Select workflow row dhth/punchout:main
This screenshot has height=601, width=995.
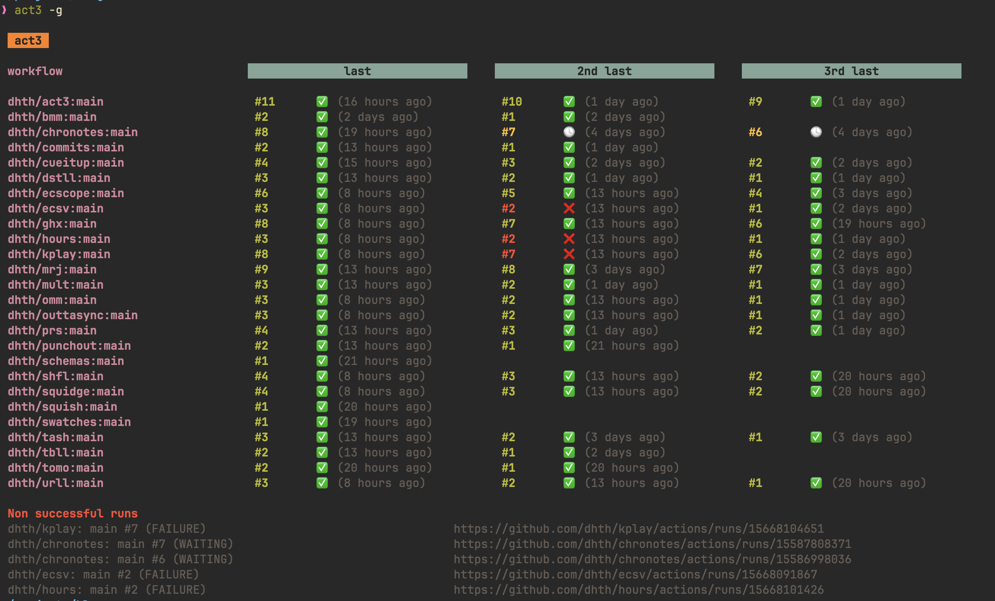coord(69,346)
